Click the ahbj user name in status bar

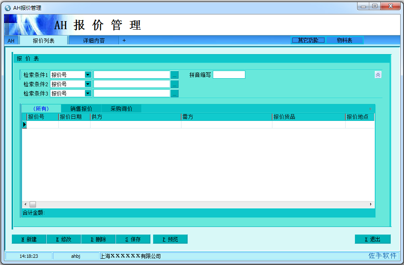click(x=76, y=256)
